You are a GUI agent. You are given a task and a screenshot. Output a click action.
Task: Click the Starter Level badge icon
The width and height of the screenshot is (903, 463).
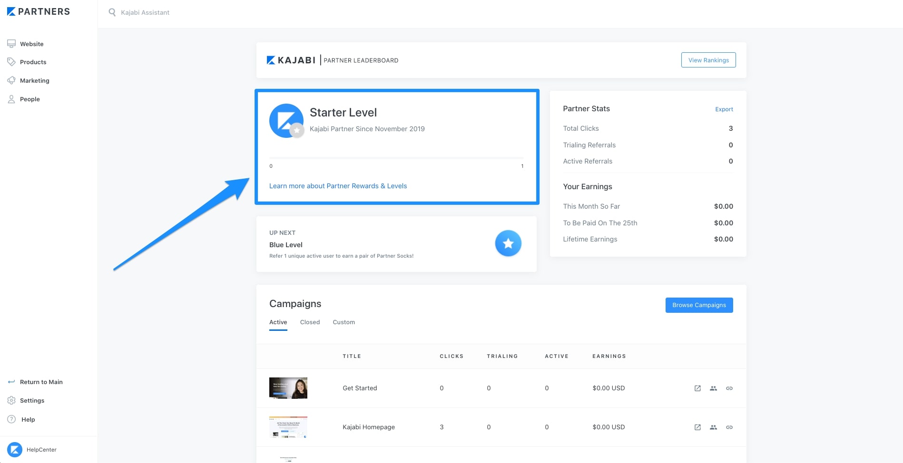pyautogui.click(x=286, y=121)
